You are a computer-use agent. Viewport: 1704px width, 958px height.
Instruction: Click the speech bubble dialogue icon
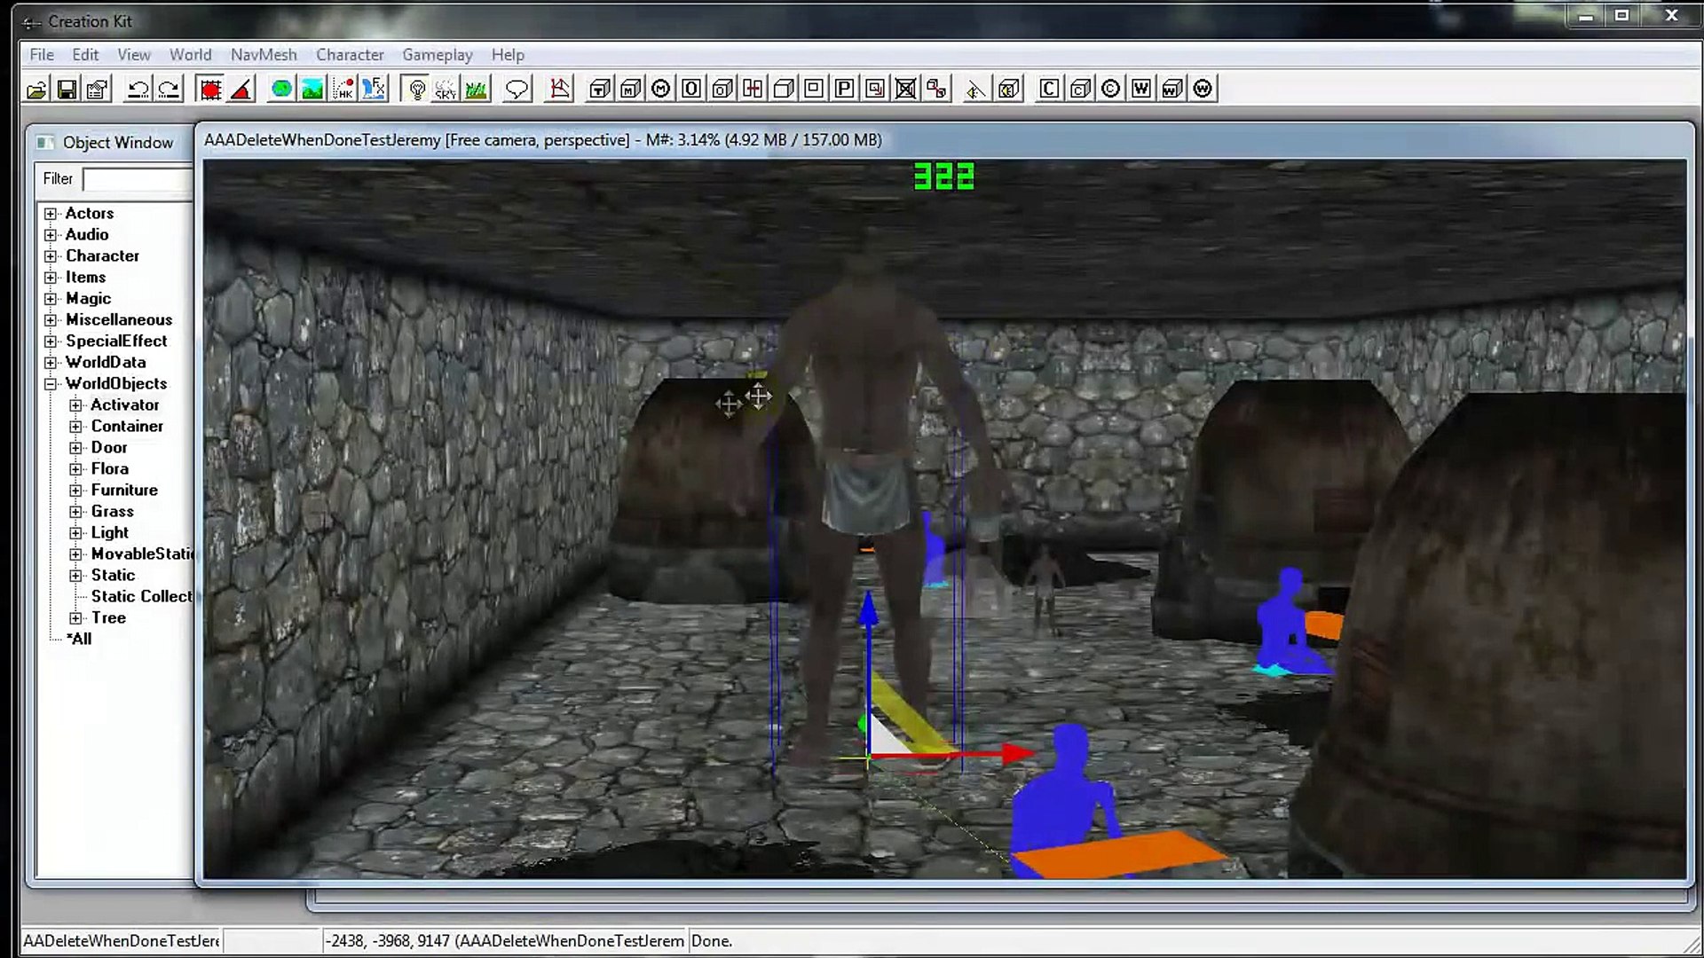(x=517, y=89)
